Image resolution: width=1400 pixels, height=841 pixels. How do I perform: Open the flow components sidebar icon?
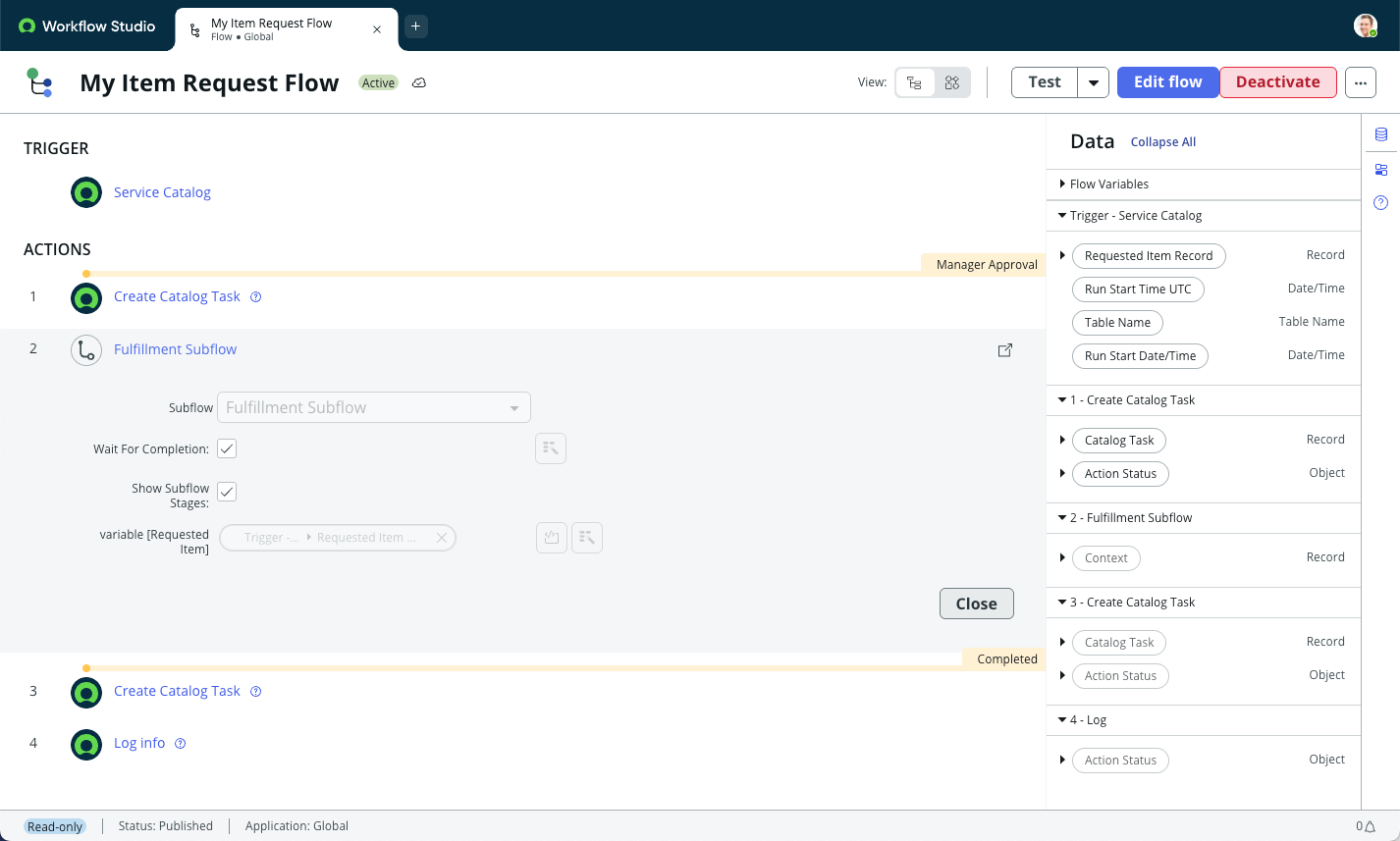click(x=1381, y=170)
